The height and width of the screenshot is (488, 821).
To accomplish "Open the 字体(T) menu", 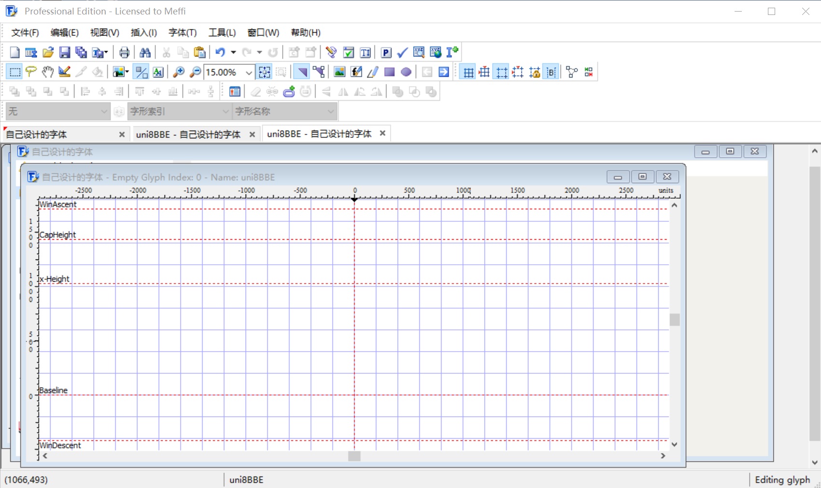I will pos(182,32).
